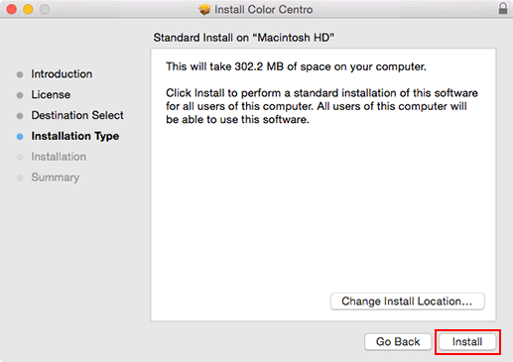Click the Install Color Centro window title

point(263,10)
